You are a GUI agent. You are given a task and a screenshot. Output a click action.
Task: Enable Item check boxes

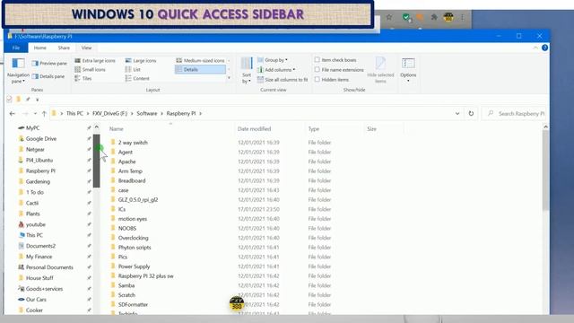coord(317,60)
